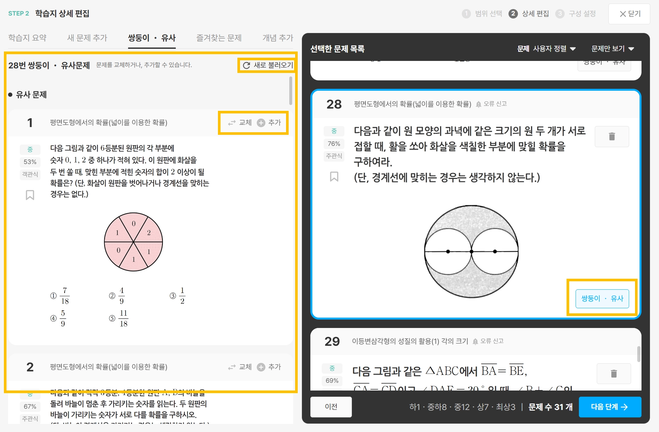Toggle the bookmark on selected problem 28
659x432 pixels.
point(334,177)
